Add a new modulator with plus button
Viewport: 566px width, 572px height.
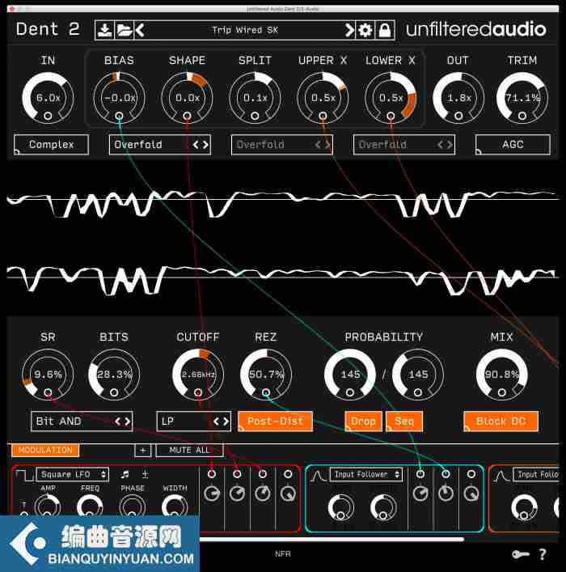pos(142,450)
